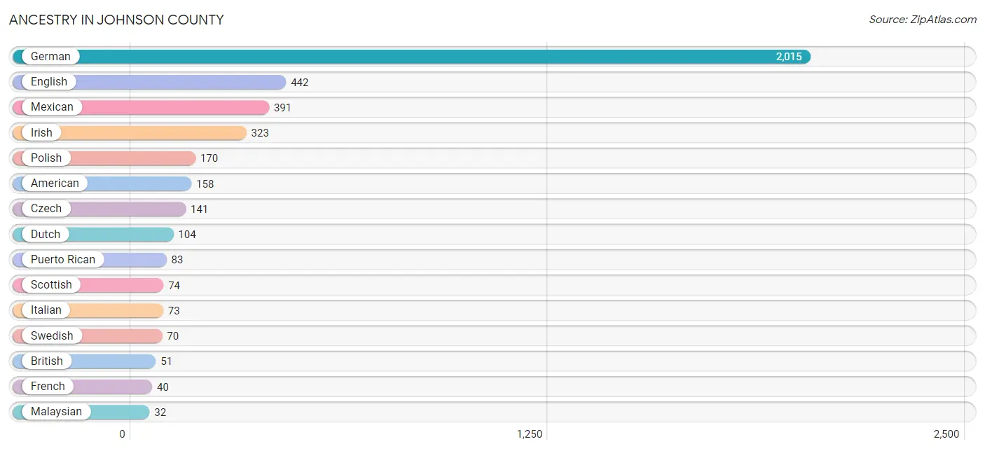
Task: Click the British value 51
Action: [x=166, y=361]
